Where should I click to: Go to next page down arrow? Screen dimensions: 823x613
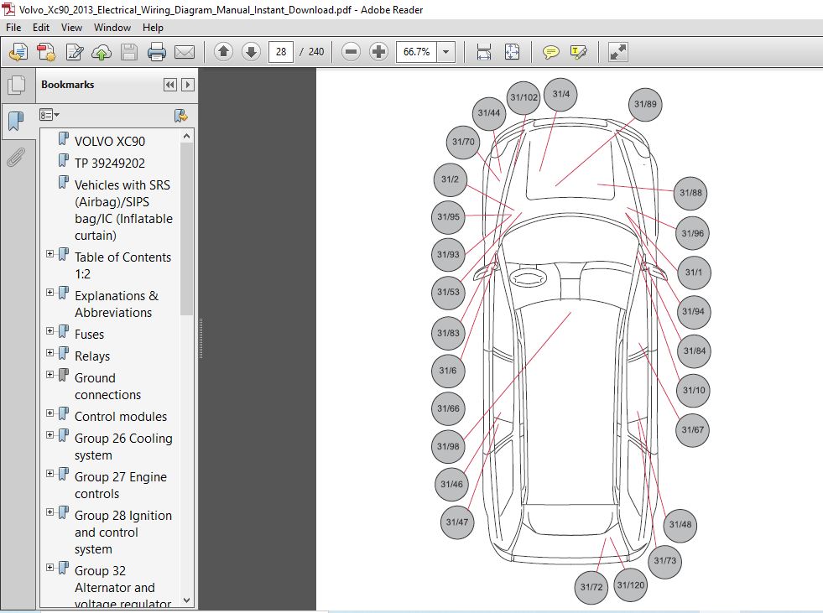pyautogui.click(x=252, y=51)
